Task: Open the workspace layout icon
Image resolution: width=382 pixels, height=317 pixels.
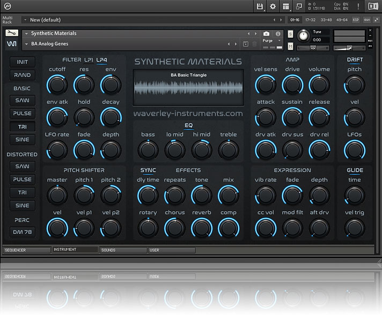Action: (x=285, y=6)
